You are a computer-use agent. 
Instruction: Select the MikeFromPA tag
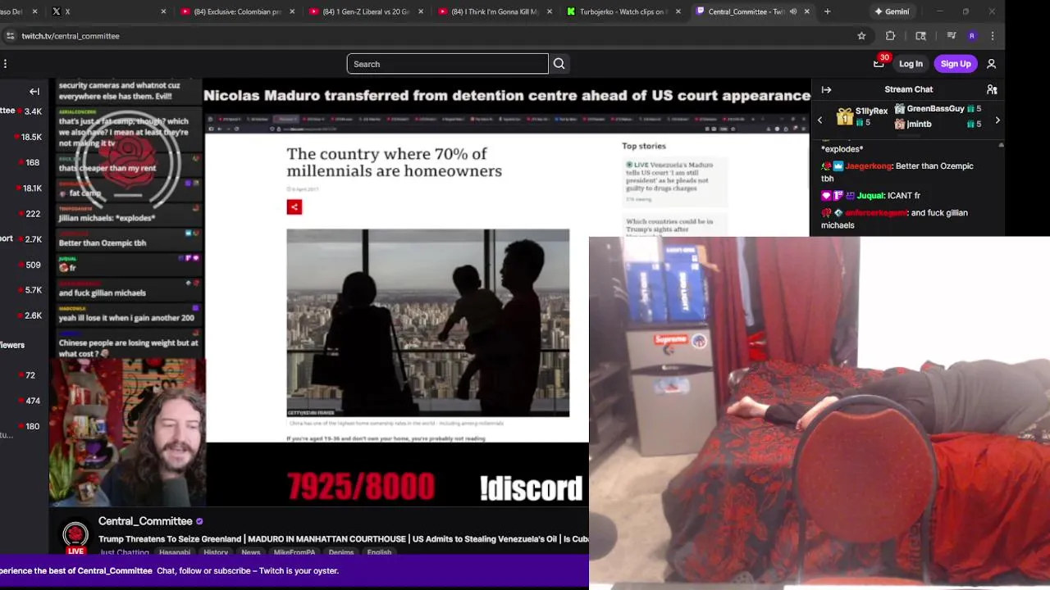click(x=294, y=552)
